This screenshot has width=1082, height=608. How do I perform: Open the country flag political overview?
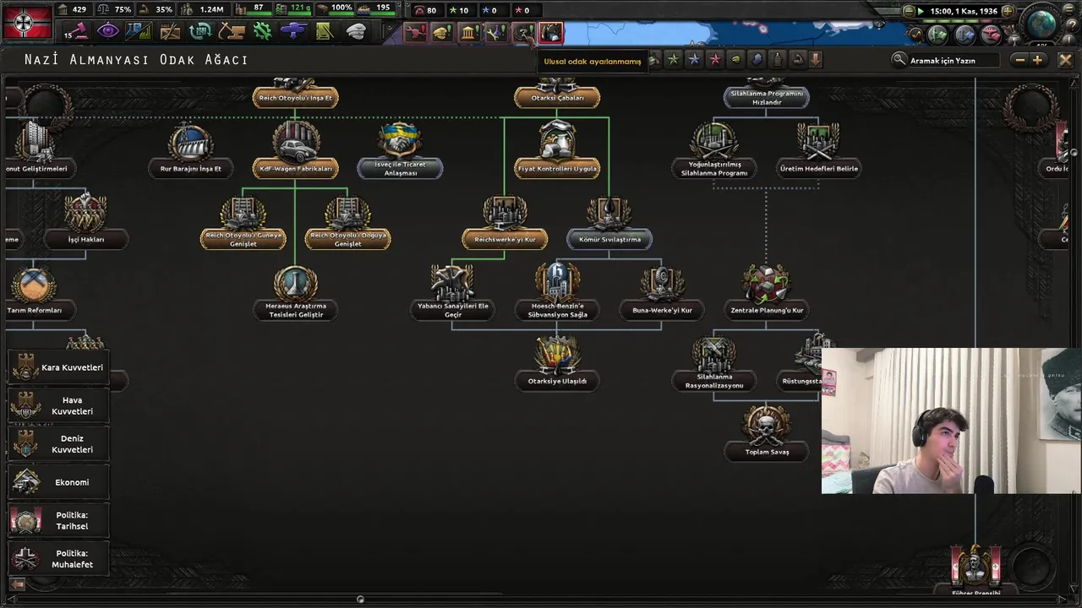(27, 22)
